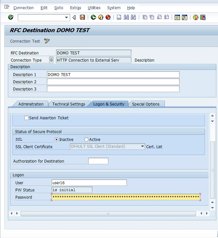Open the Goto menu
The width and height of the screenshot is (218, 238).
pyautogui.click(x=59, y=8)
